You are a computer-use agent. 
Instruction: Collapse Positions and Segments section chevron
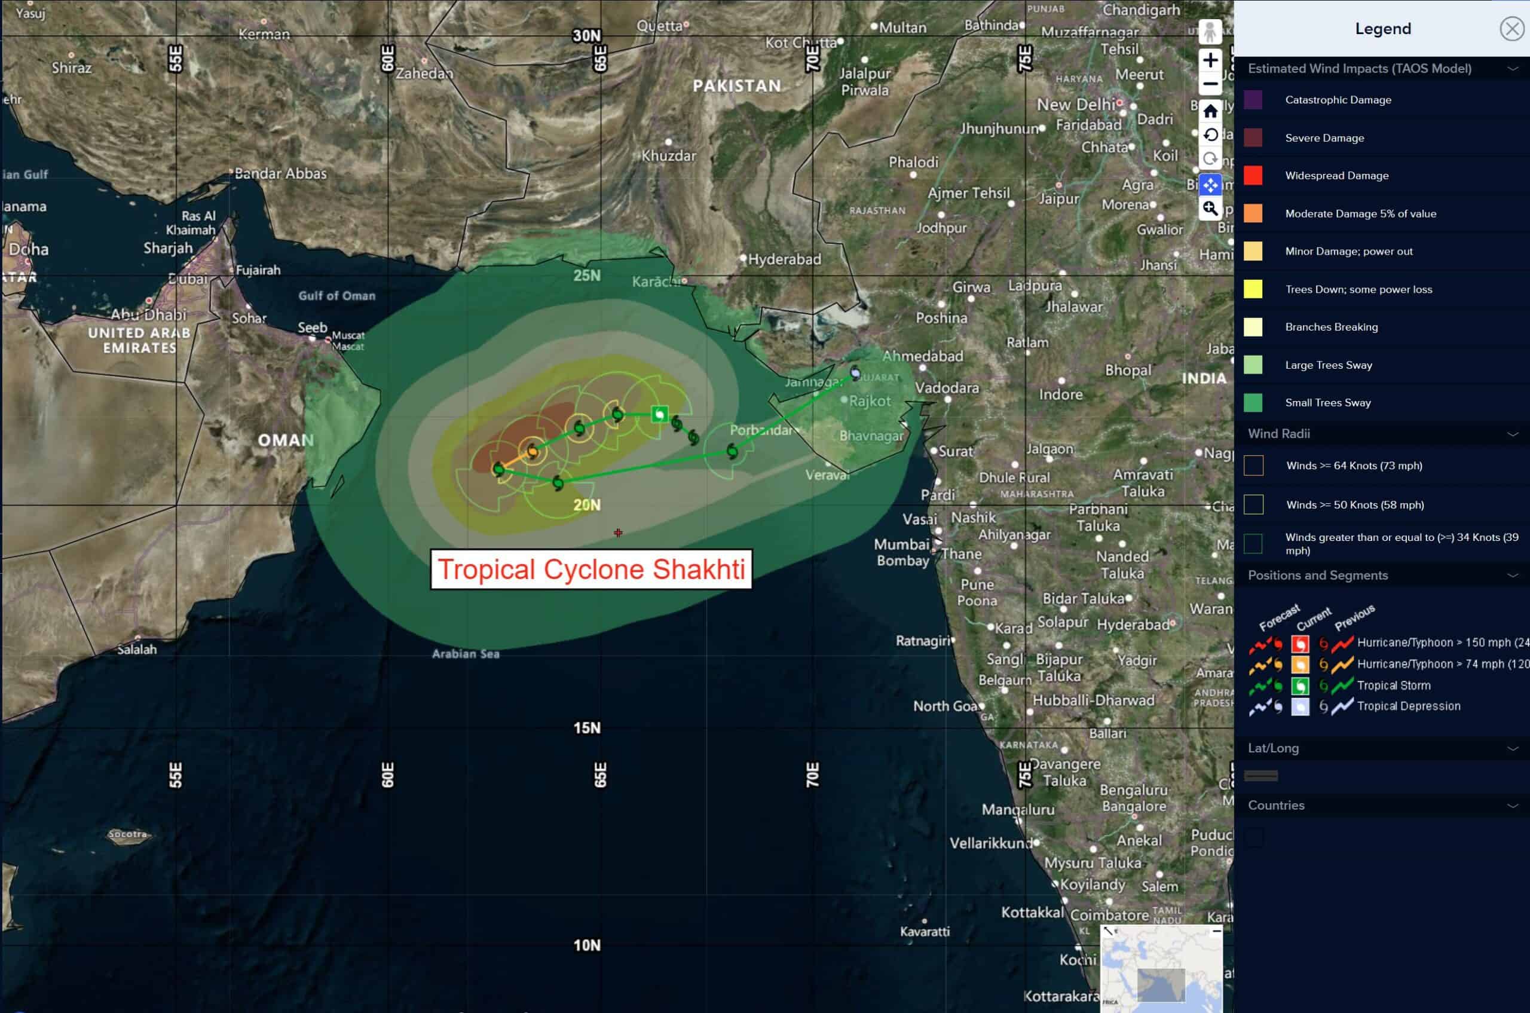pos(1512,576)
